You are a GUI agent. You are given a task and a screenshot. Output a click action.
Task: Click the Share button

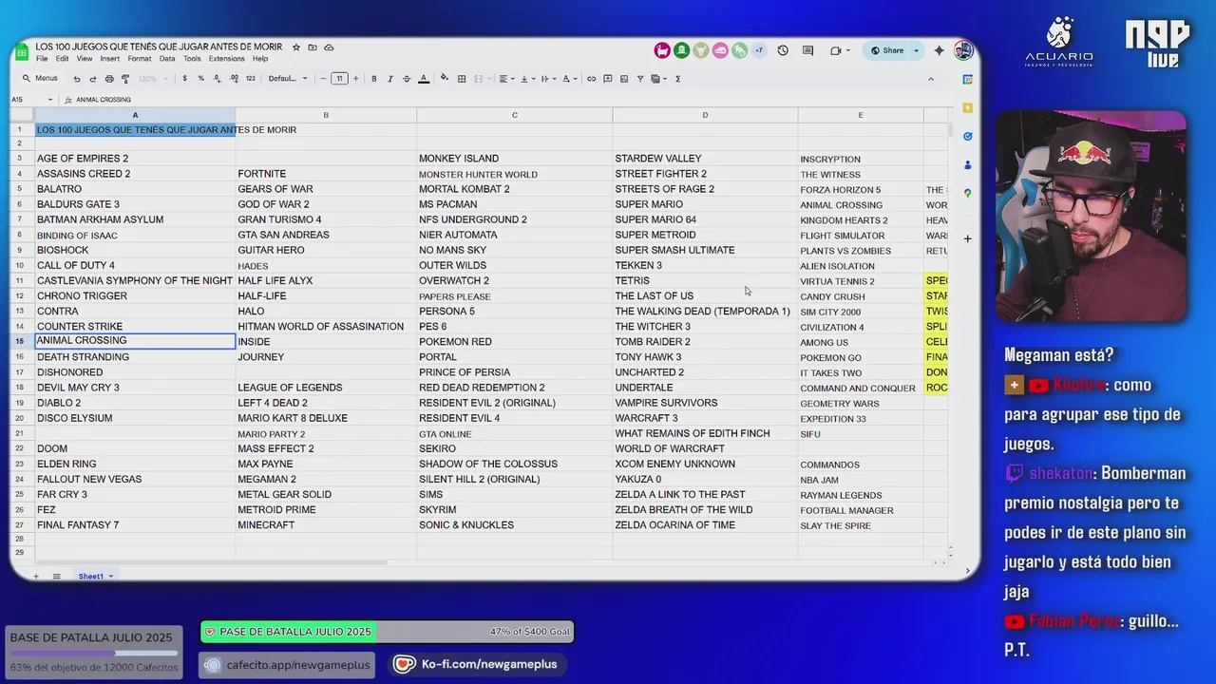point(887,50)
